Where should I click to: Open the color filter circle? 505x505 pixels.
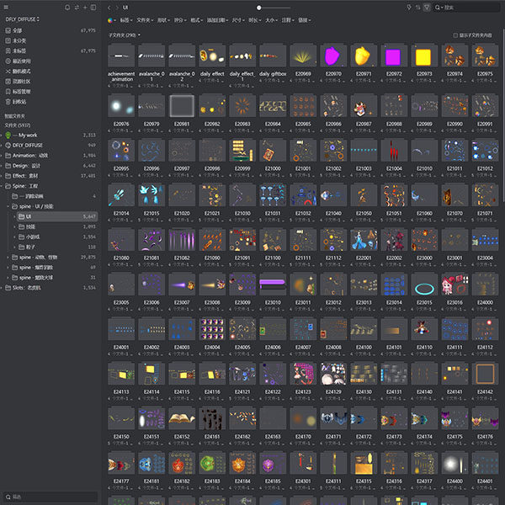click(x=110, y=20)
